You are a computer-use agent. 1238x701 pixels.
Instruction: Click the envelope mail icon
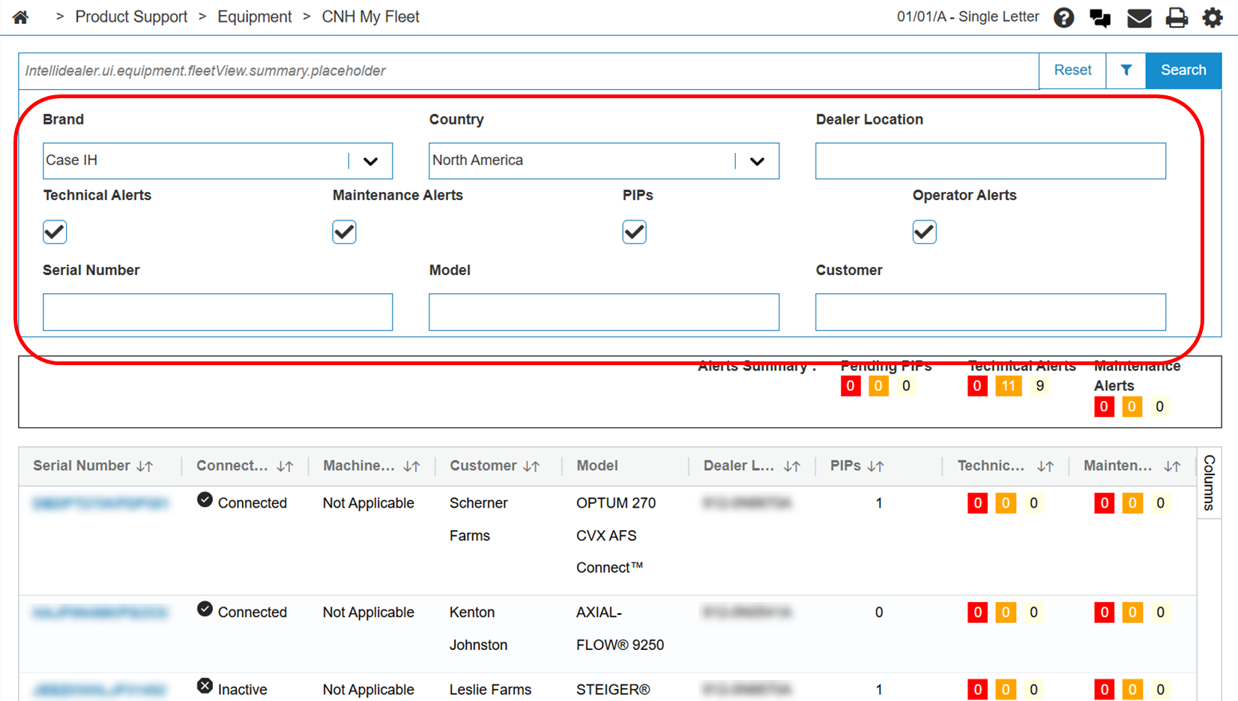(x=1138, y=17)
